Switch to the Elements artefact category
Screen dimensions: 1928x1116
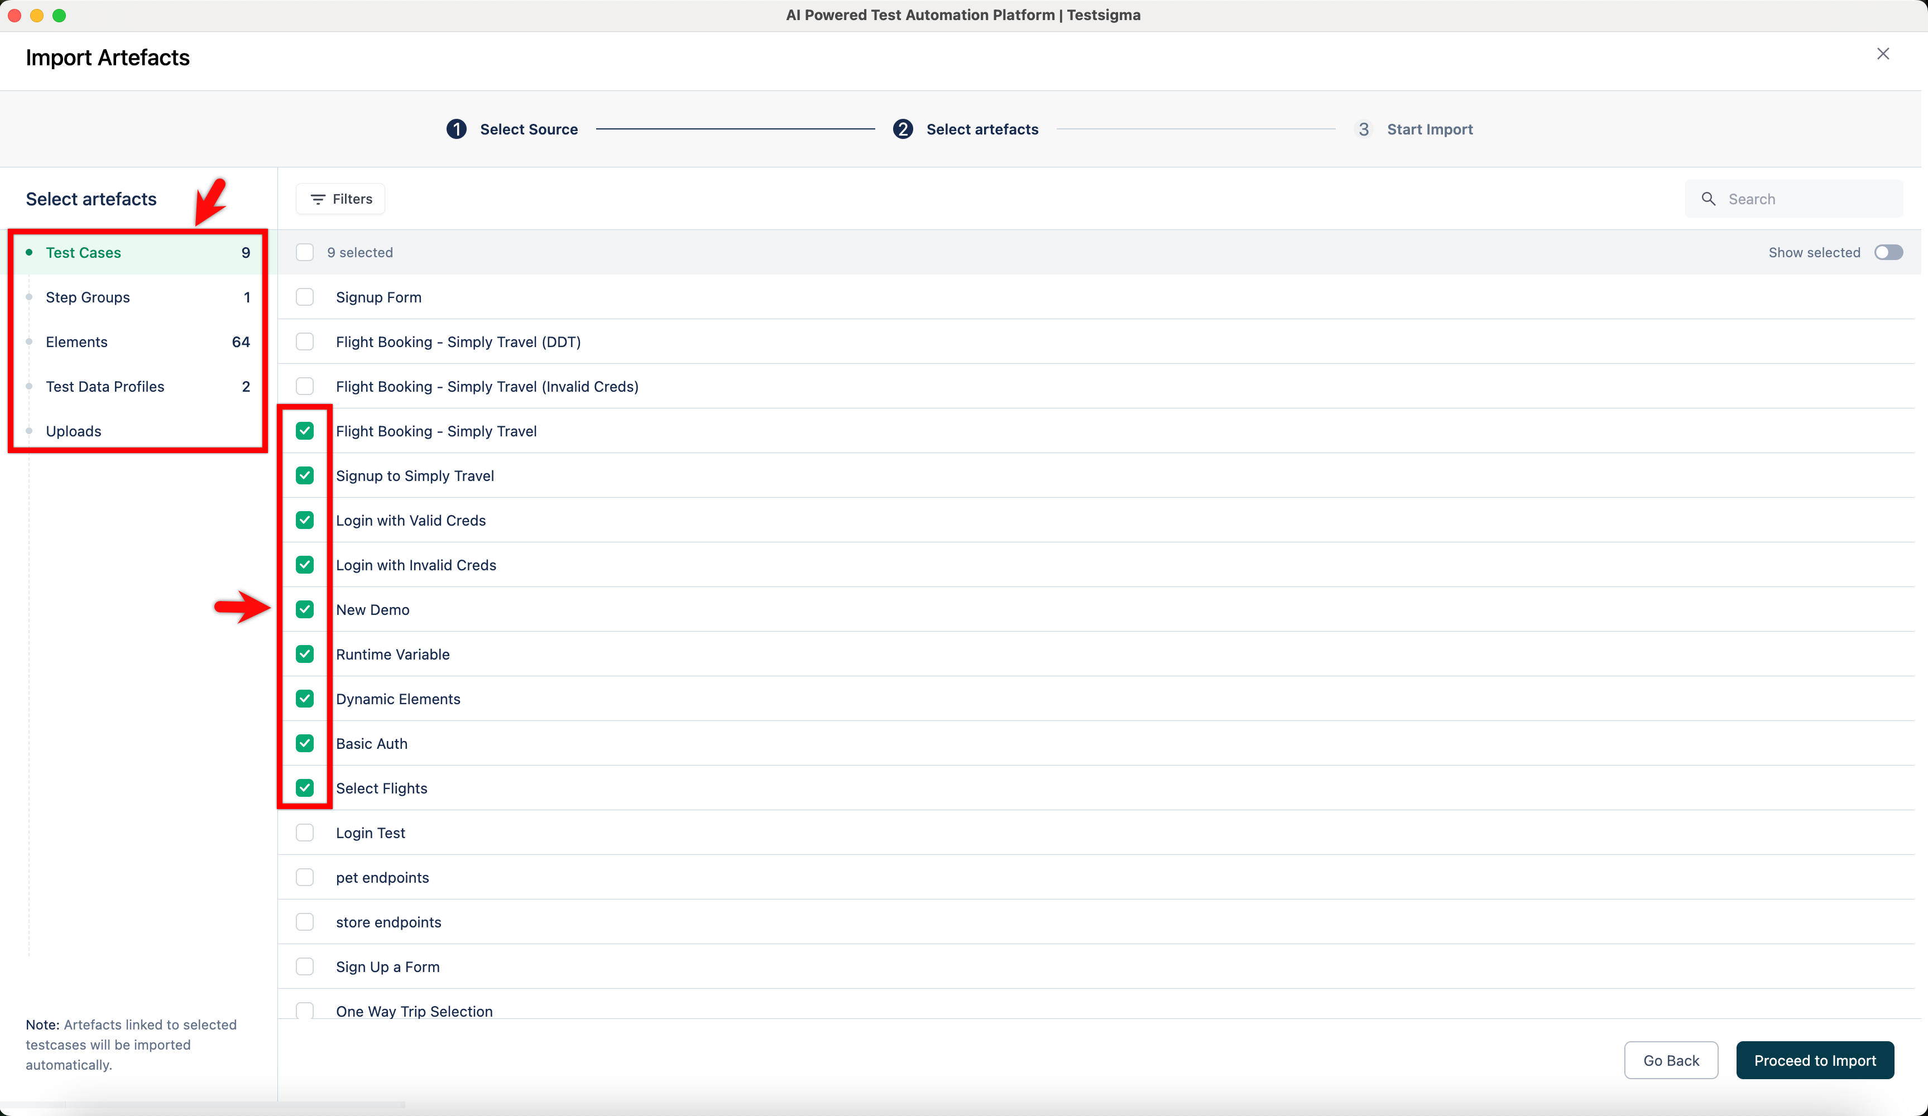pyautogui.click(x=76, y=342)
